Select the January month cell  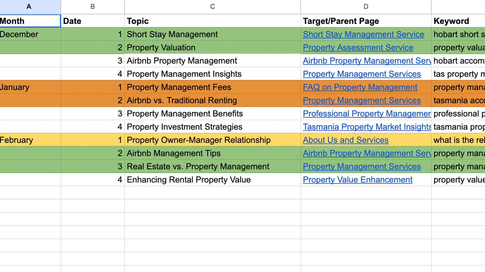(30, 87)
